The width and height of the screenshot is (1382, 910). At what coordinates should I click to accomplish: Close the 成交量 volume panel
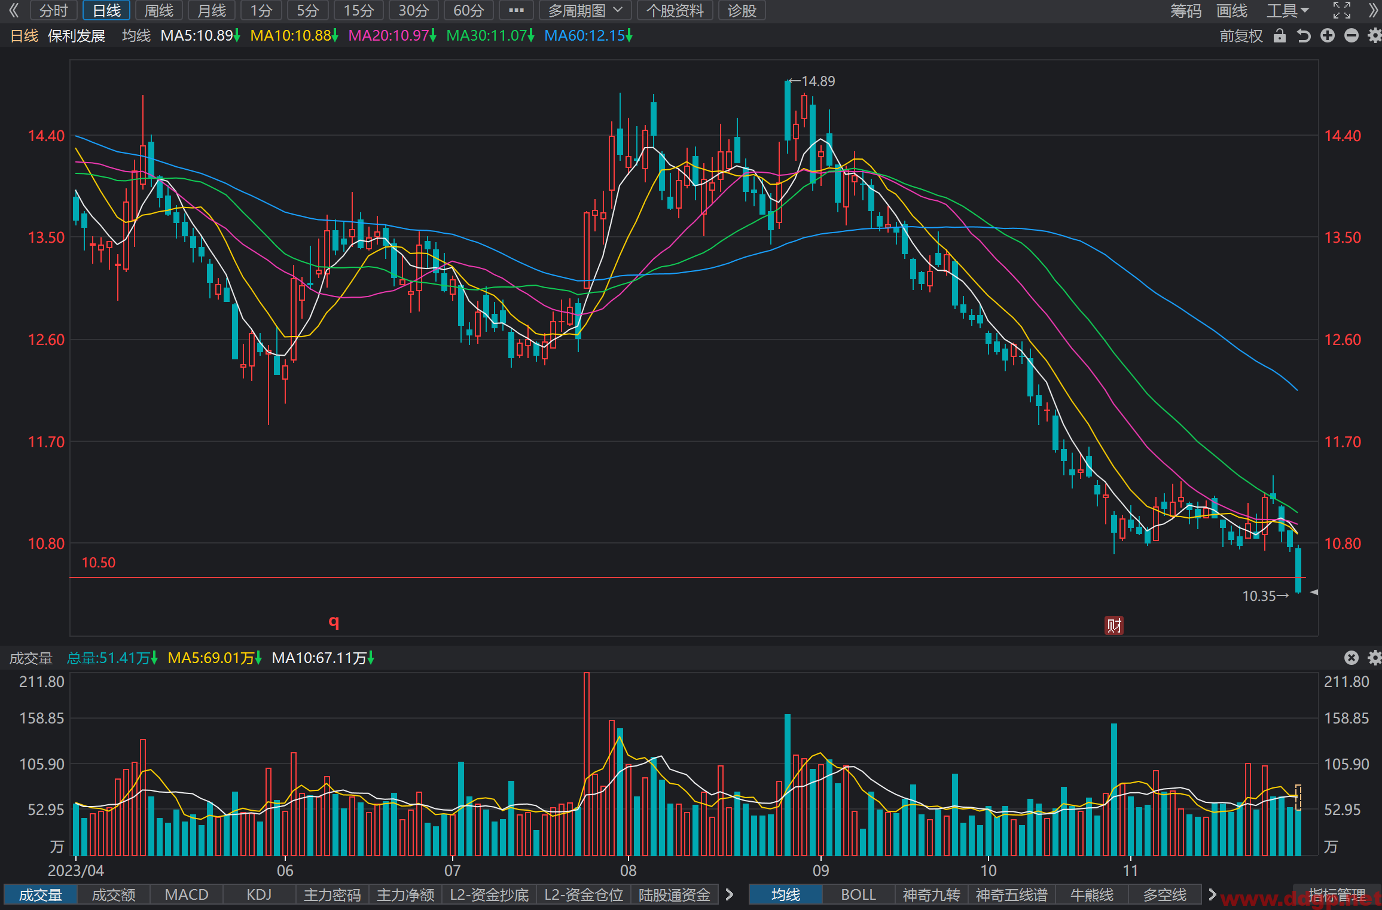1352,658
